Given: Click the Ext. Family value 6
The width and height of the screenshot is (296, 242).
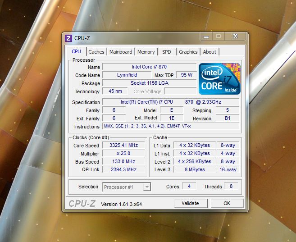Looking at the screenshot, I should coord(114,119).
